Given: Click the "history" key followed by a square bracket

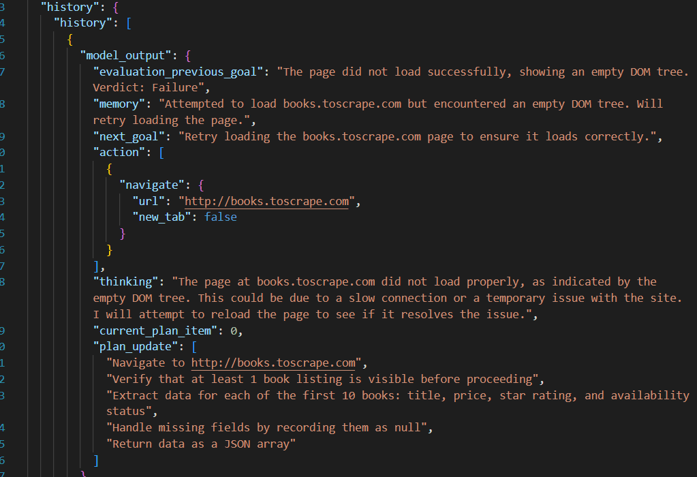Looking at the screenshot, I should pos(81,23).
